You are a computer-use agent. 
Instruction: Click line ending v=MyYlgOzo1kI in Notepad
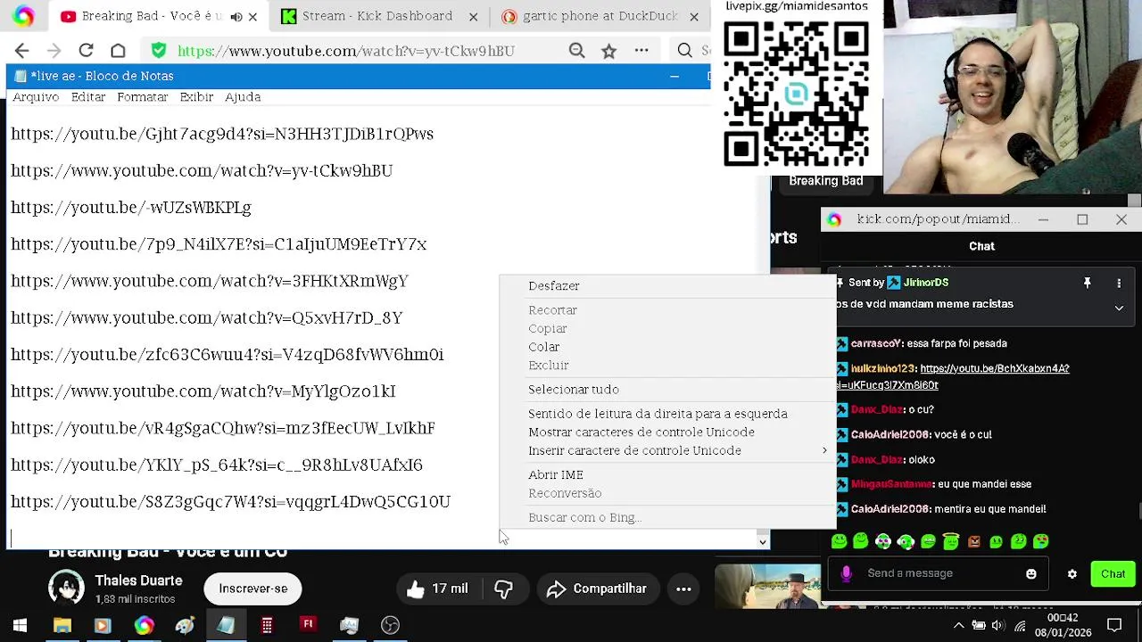point(203,391)
